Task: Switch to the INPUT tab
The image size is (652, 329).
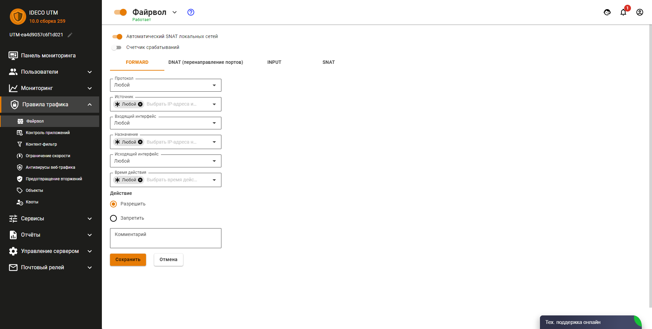Action: (x=274, y=62)
